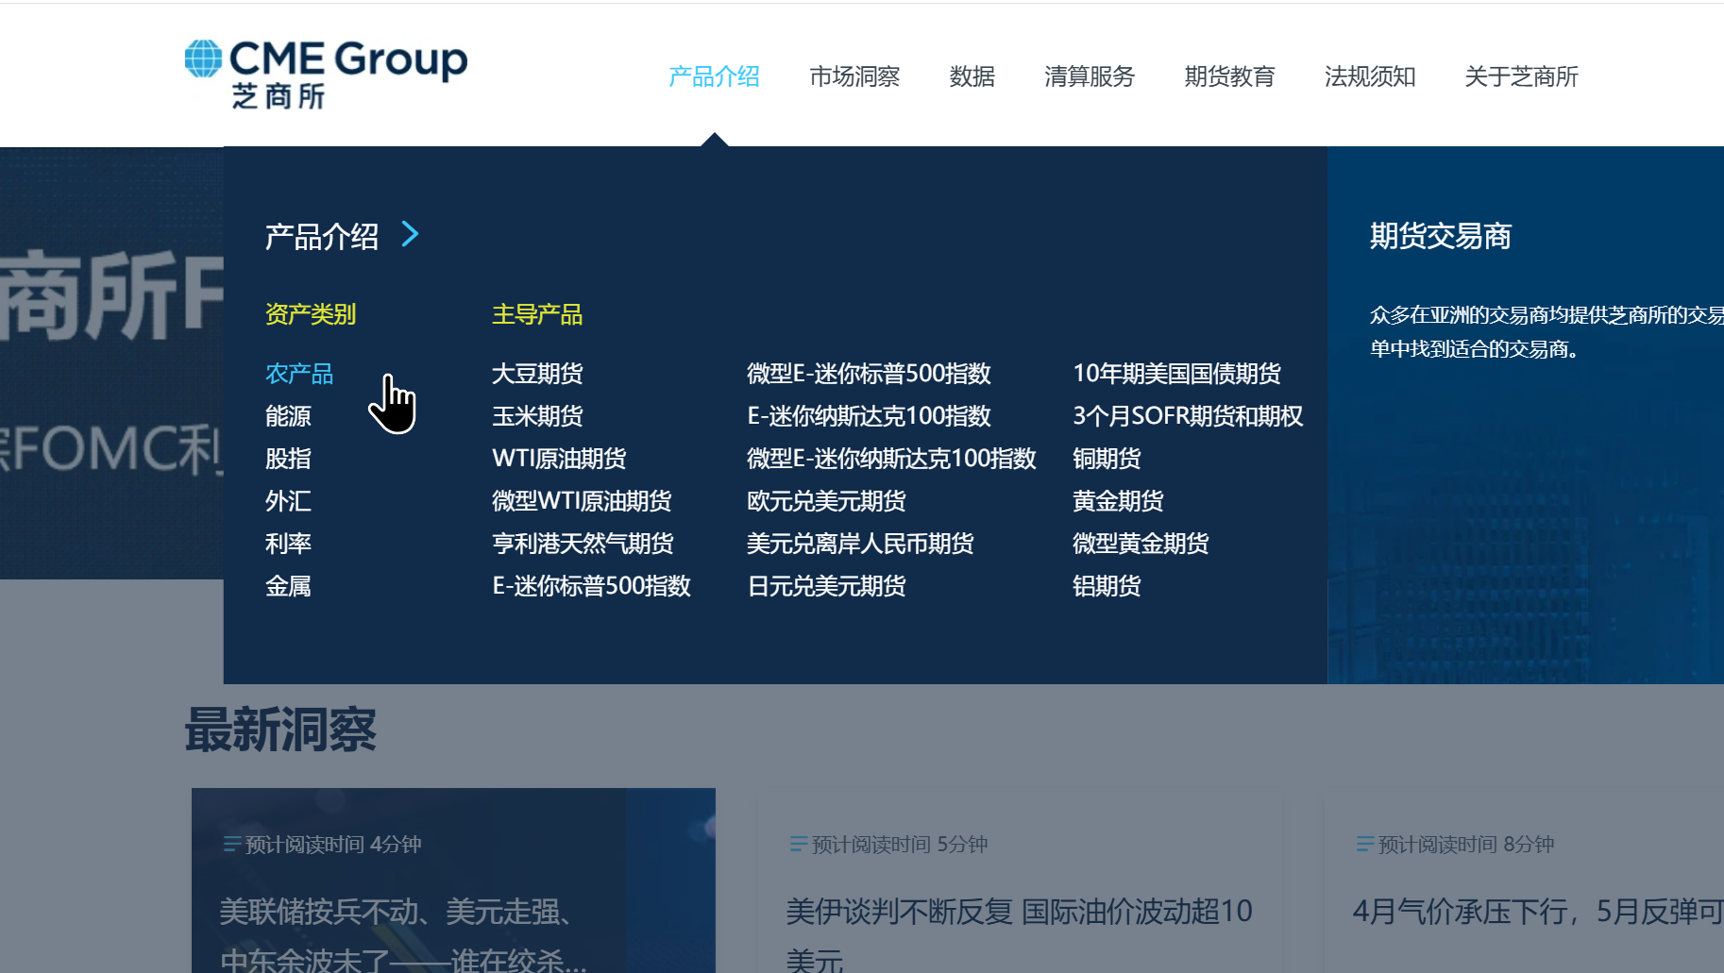Click the 期货交易商 panel heading
Screen dimensions: 1724x973
pos(1441,236)
